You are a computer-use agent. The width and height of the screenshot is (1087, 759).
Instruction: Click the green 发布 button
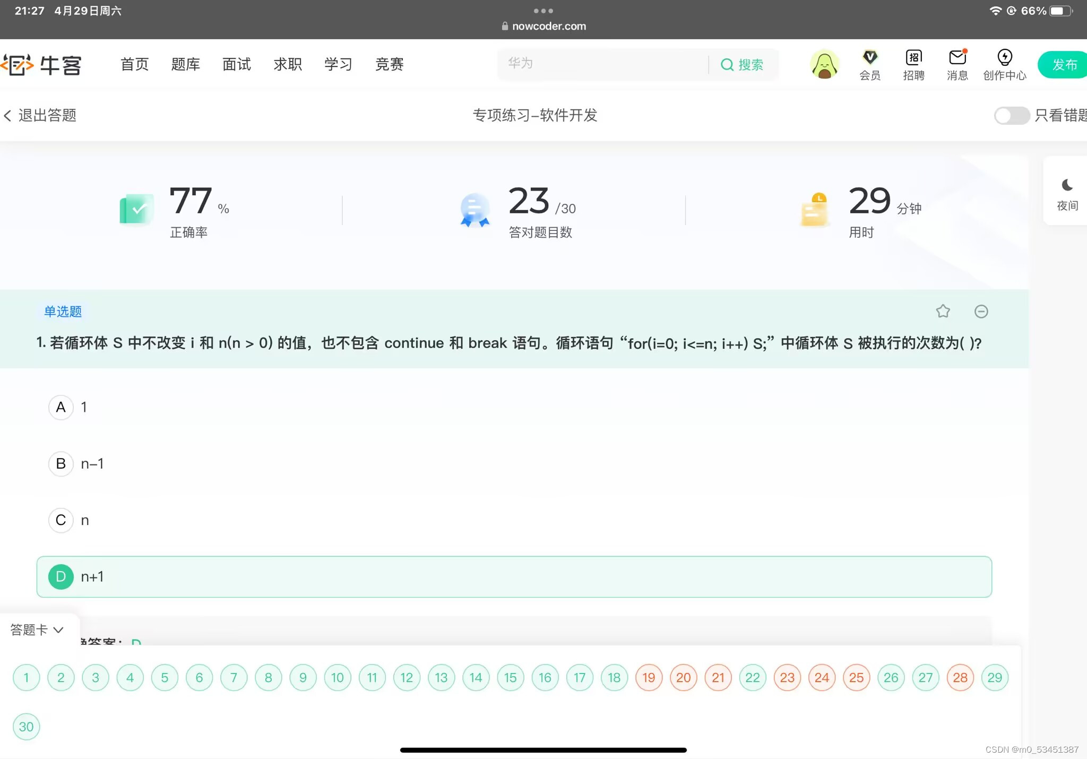coord(1064,65)
